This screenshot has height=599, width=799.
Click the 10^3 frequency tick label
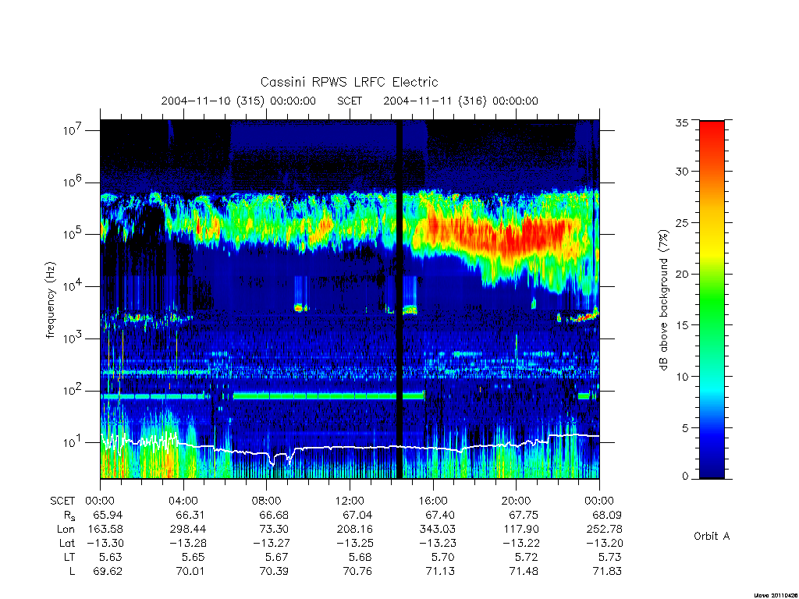tap(73, 338)
